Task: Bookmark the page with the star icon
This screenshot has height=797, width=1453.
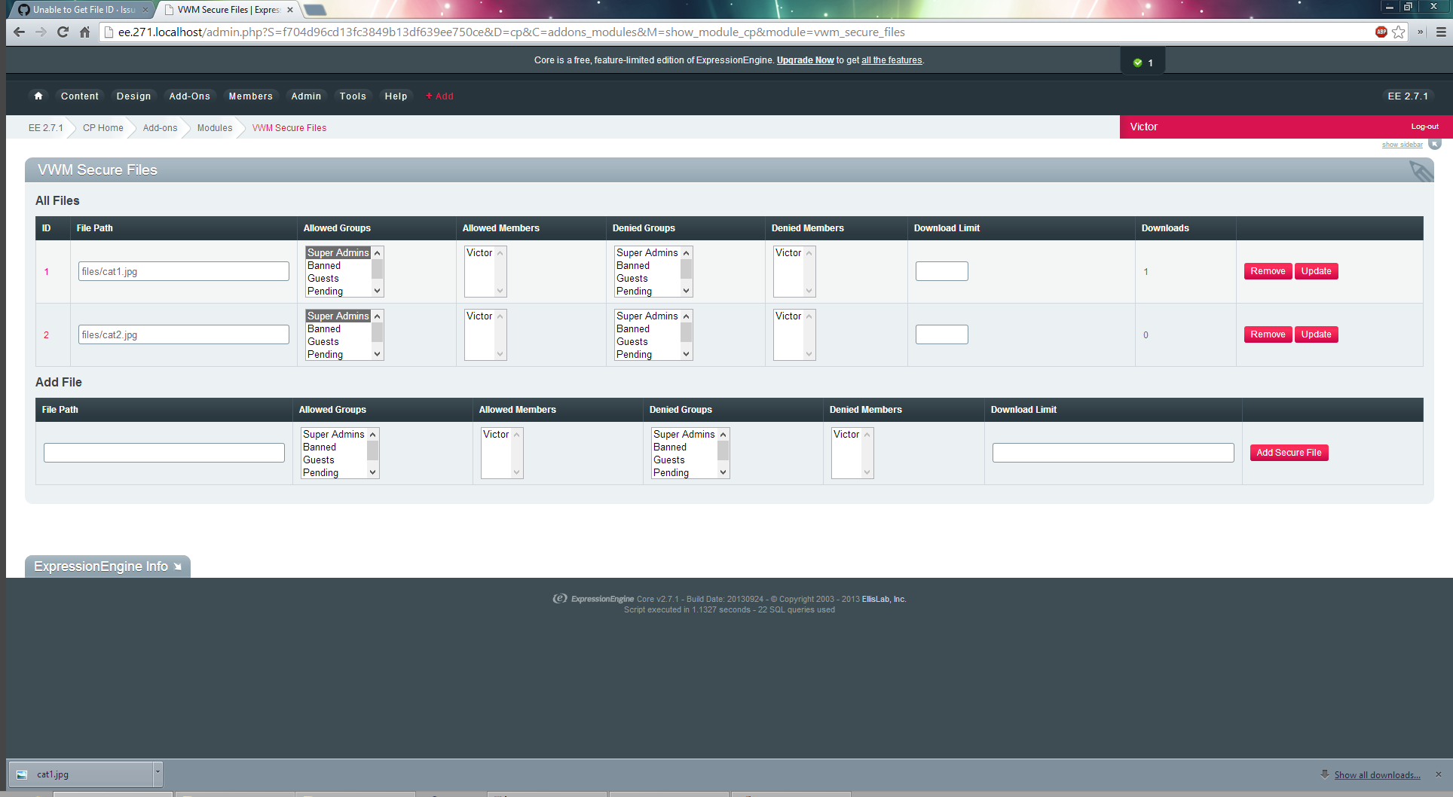Action: [1399, 32]
